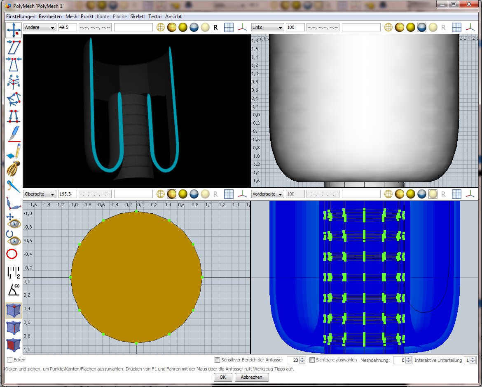
Task: Click the red circle tool icon
Action: [x=12, y=254]
